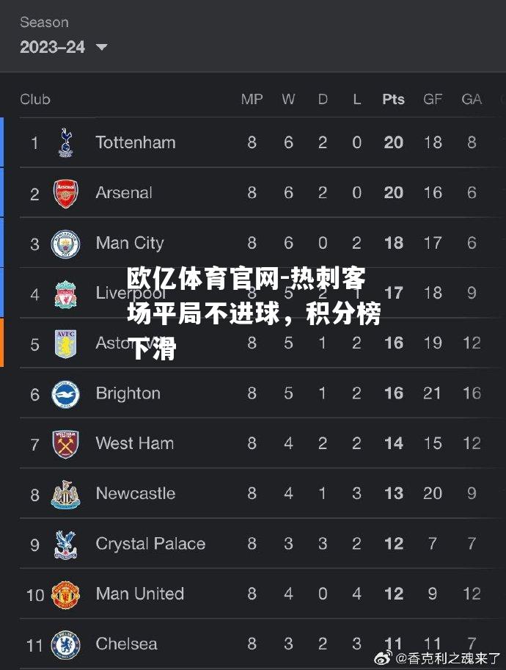Sort table by Pts column header
This screenshot has width=506, height=670.
tap(393, 99)
